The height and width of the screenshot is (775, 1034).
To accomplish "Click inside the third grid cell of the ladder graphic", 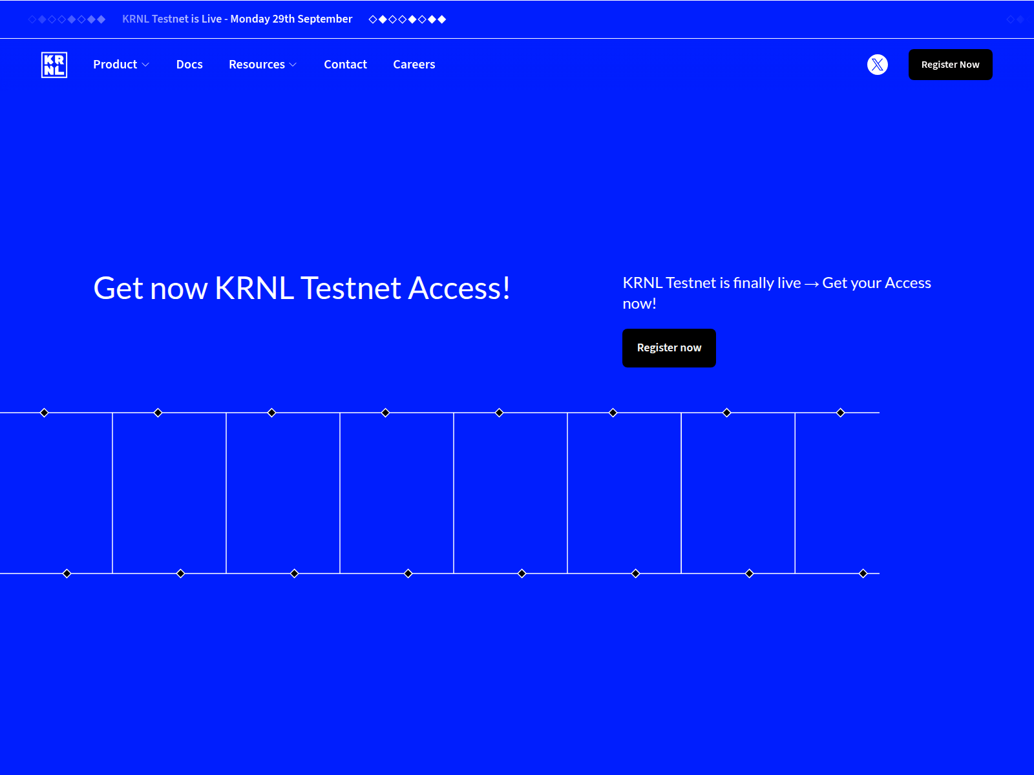I will pyautogui.click(x=282, y=493).
